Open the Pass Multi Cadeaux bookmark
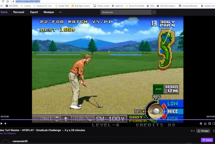This screenshot has width=215, height=144. 166,6
